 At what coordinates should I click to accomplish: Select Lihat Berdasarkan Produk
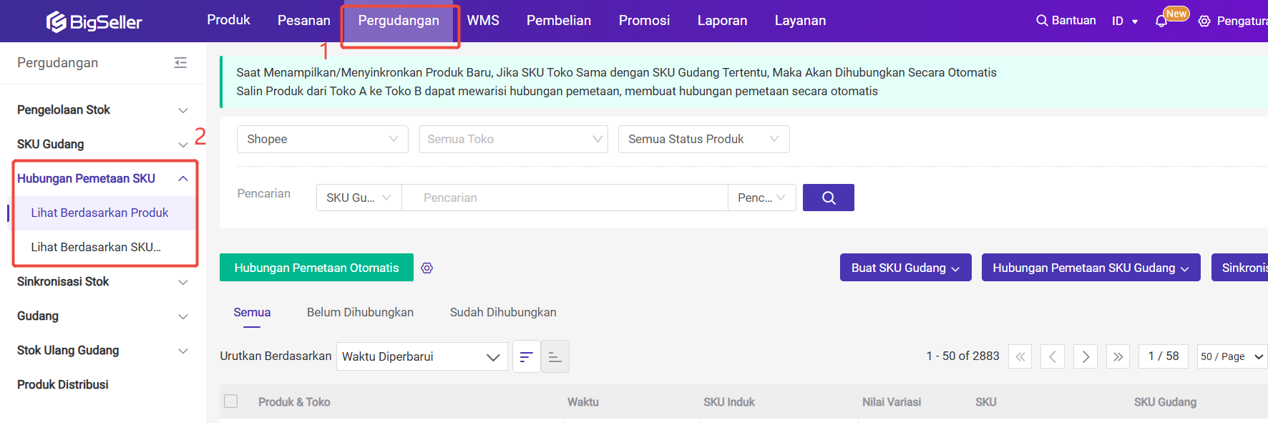(x=99, y=213)
